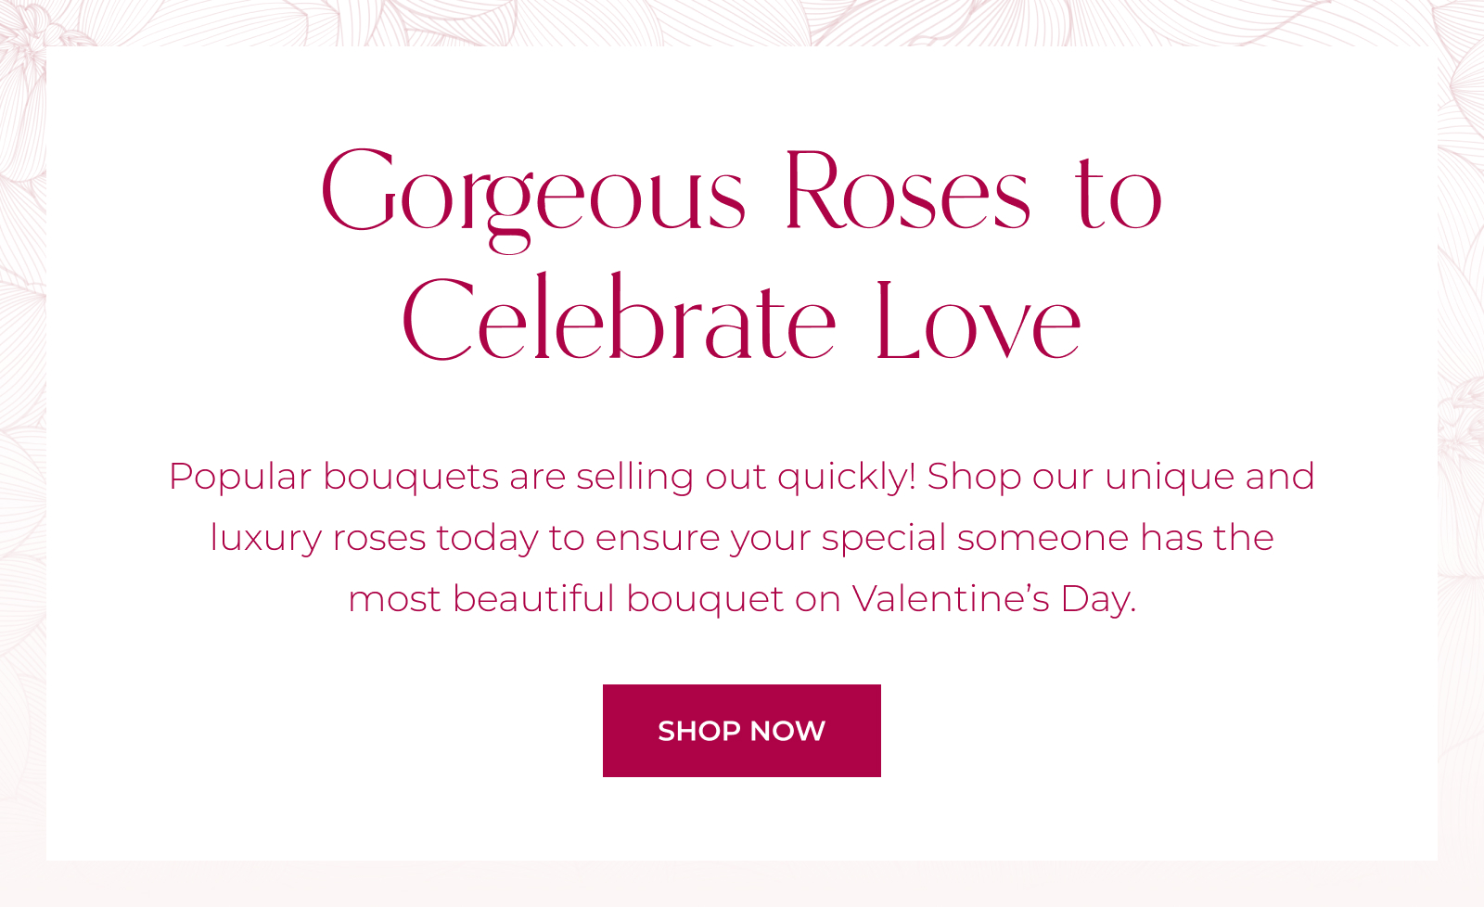The width and height of the screenshot is (1484, 907).
Task: Click the pale pink strip below the white card
Action: 742,884
